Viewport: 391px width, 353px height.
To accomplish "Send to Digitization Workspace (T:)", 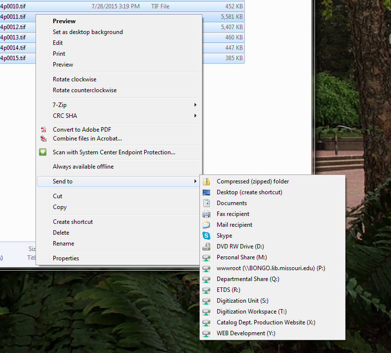I will pos(251,312).
